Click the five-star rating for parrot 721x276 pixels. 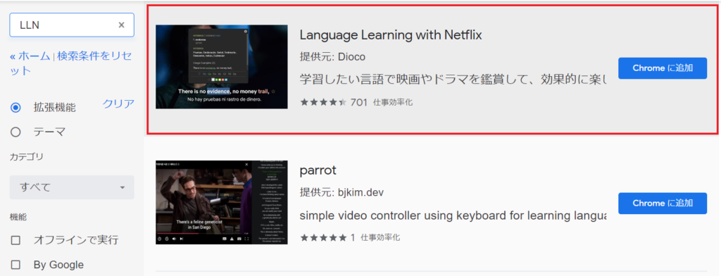[x=323, y=238]
